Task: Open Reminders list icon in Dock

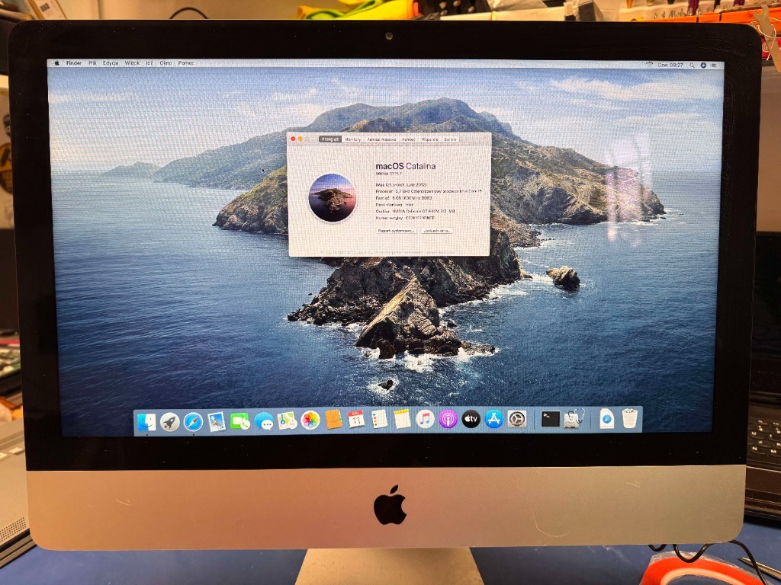Action: click(379, 420)
